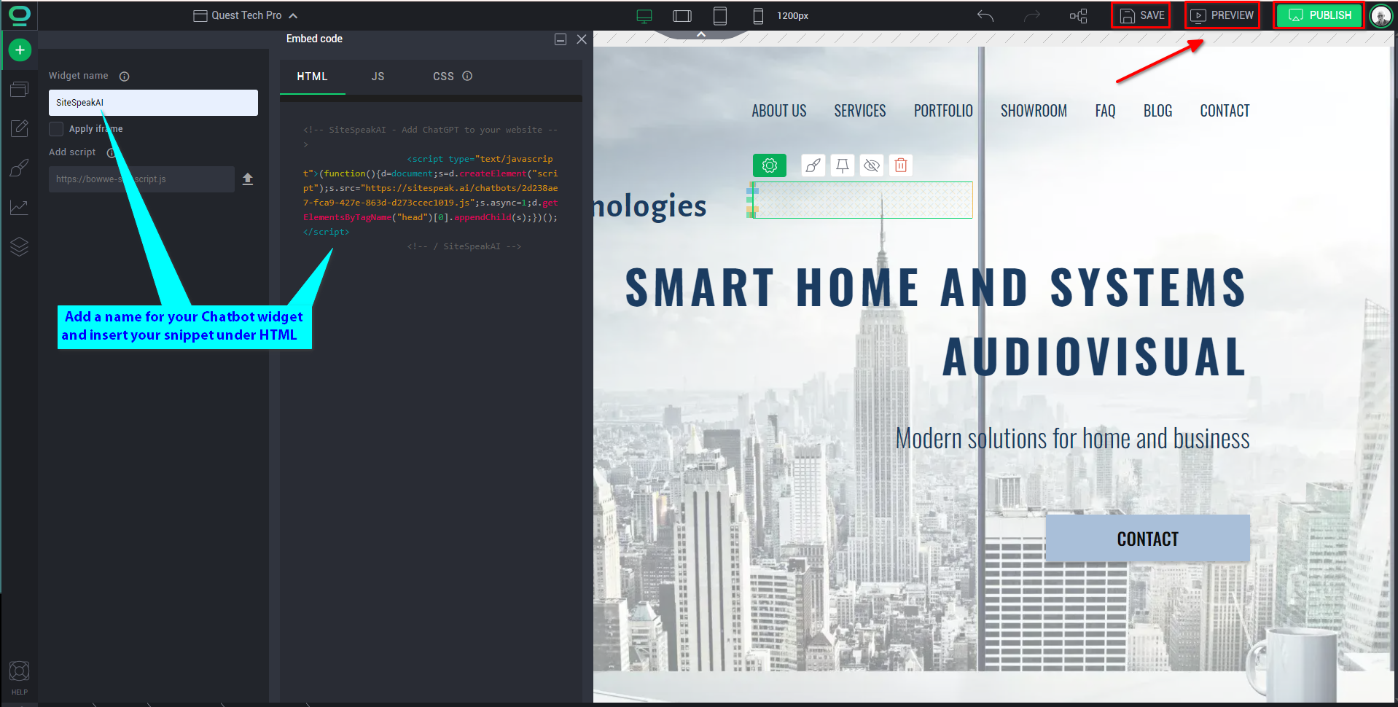Open widget style brush icon
The image size is (1398, 707).
click(813, 165)
